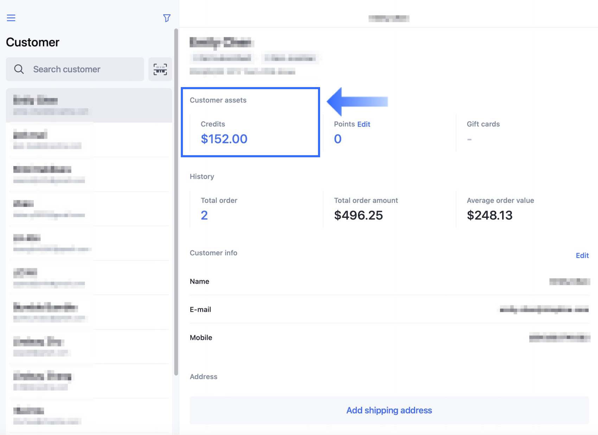Click the blue arrow pointing at Customer assets
Screen dimensions: 598x435
click(357, 101)
